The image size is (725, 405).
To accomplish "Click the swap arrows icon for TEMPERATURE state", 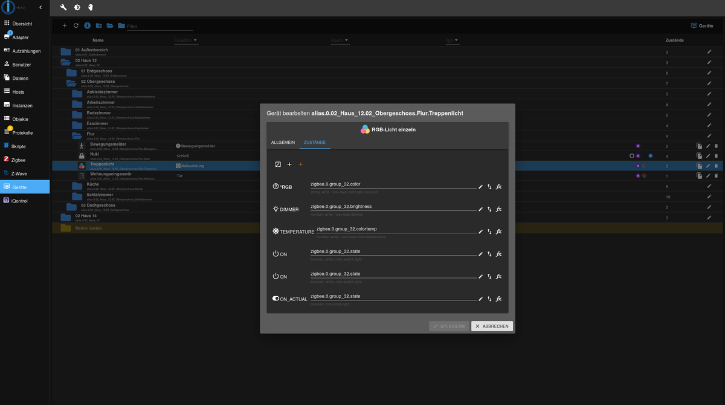I will pyautogui.click(x=489, y=232).
